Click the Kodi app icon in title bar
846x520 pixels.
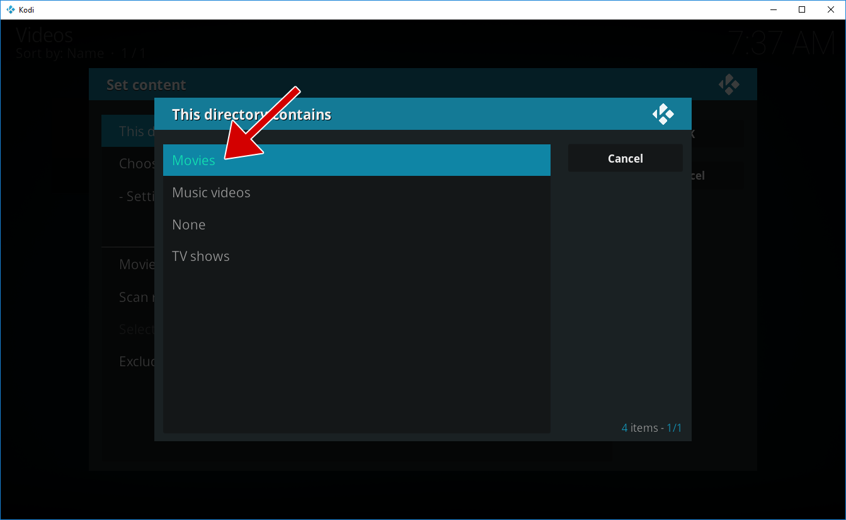tap(11, 9)
